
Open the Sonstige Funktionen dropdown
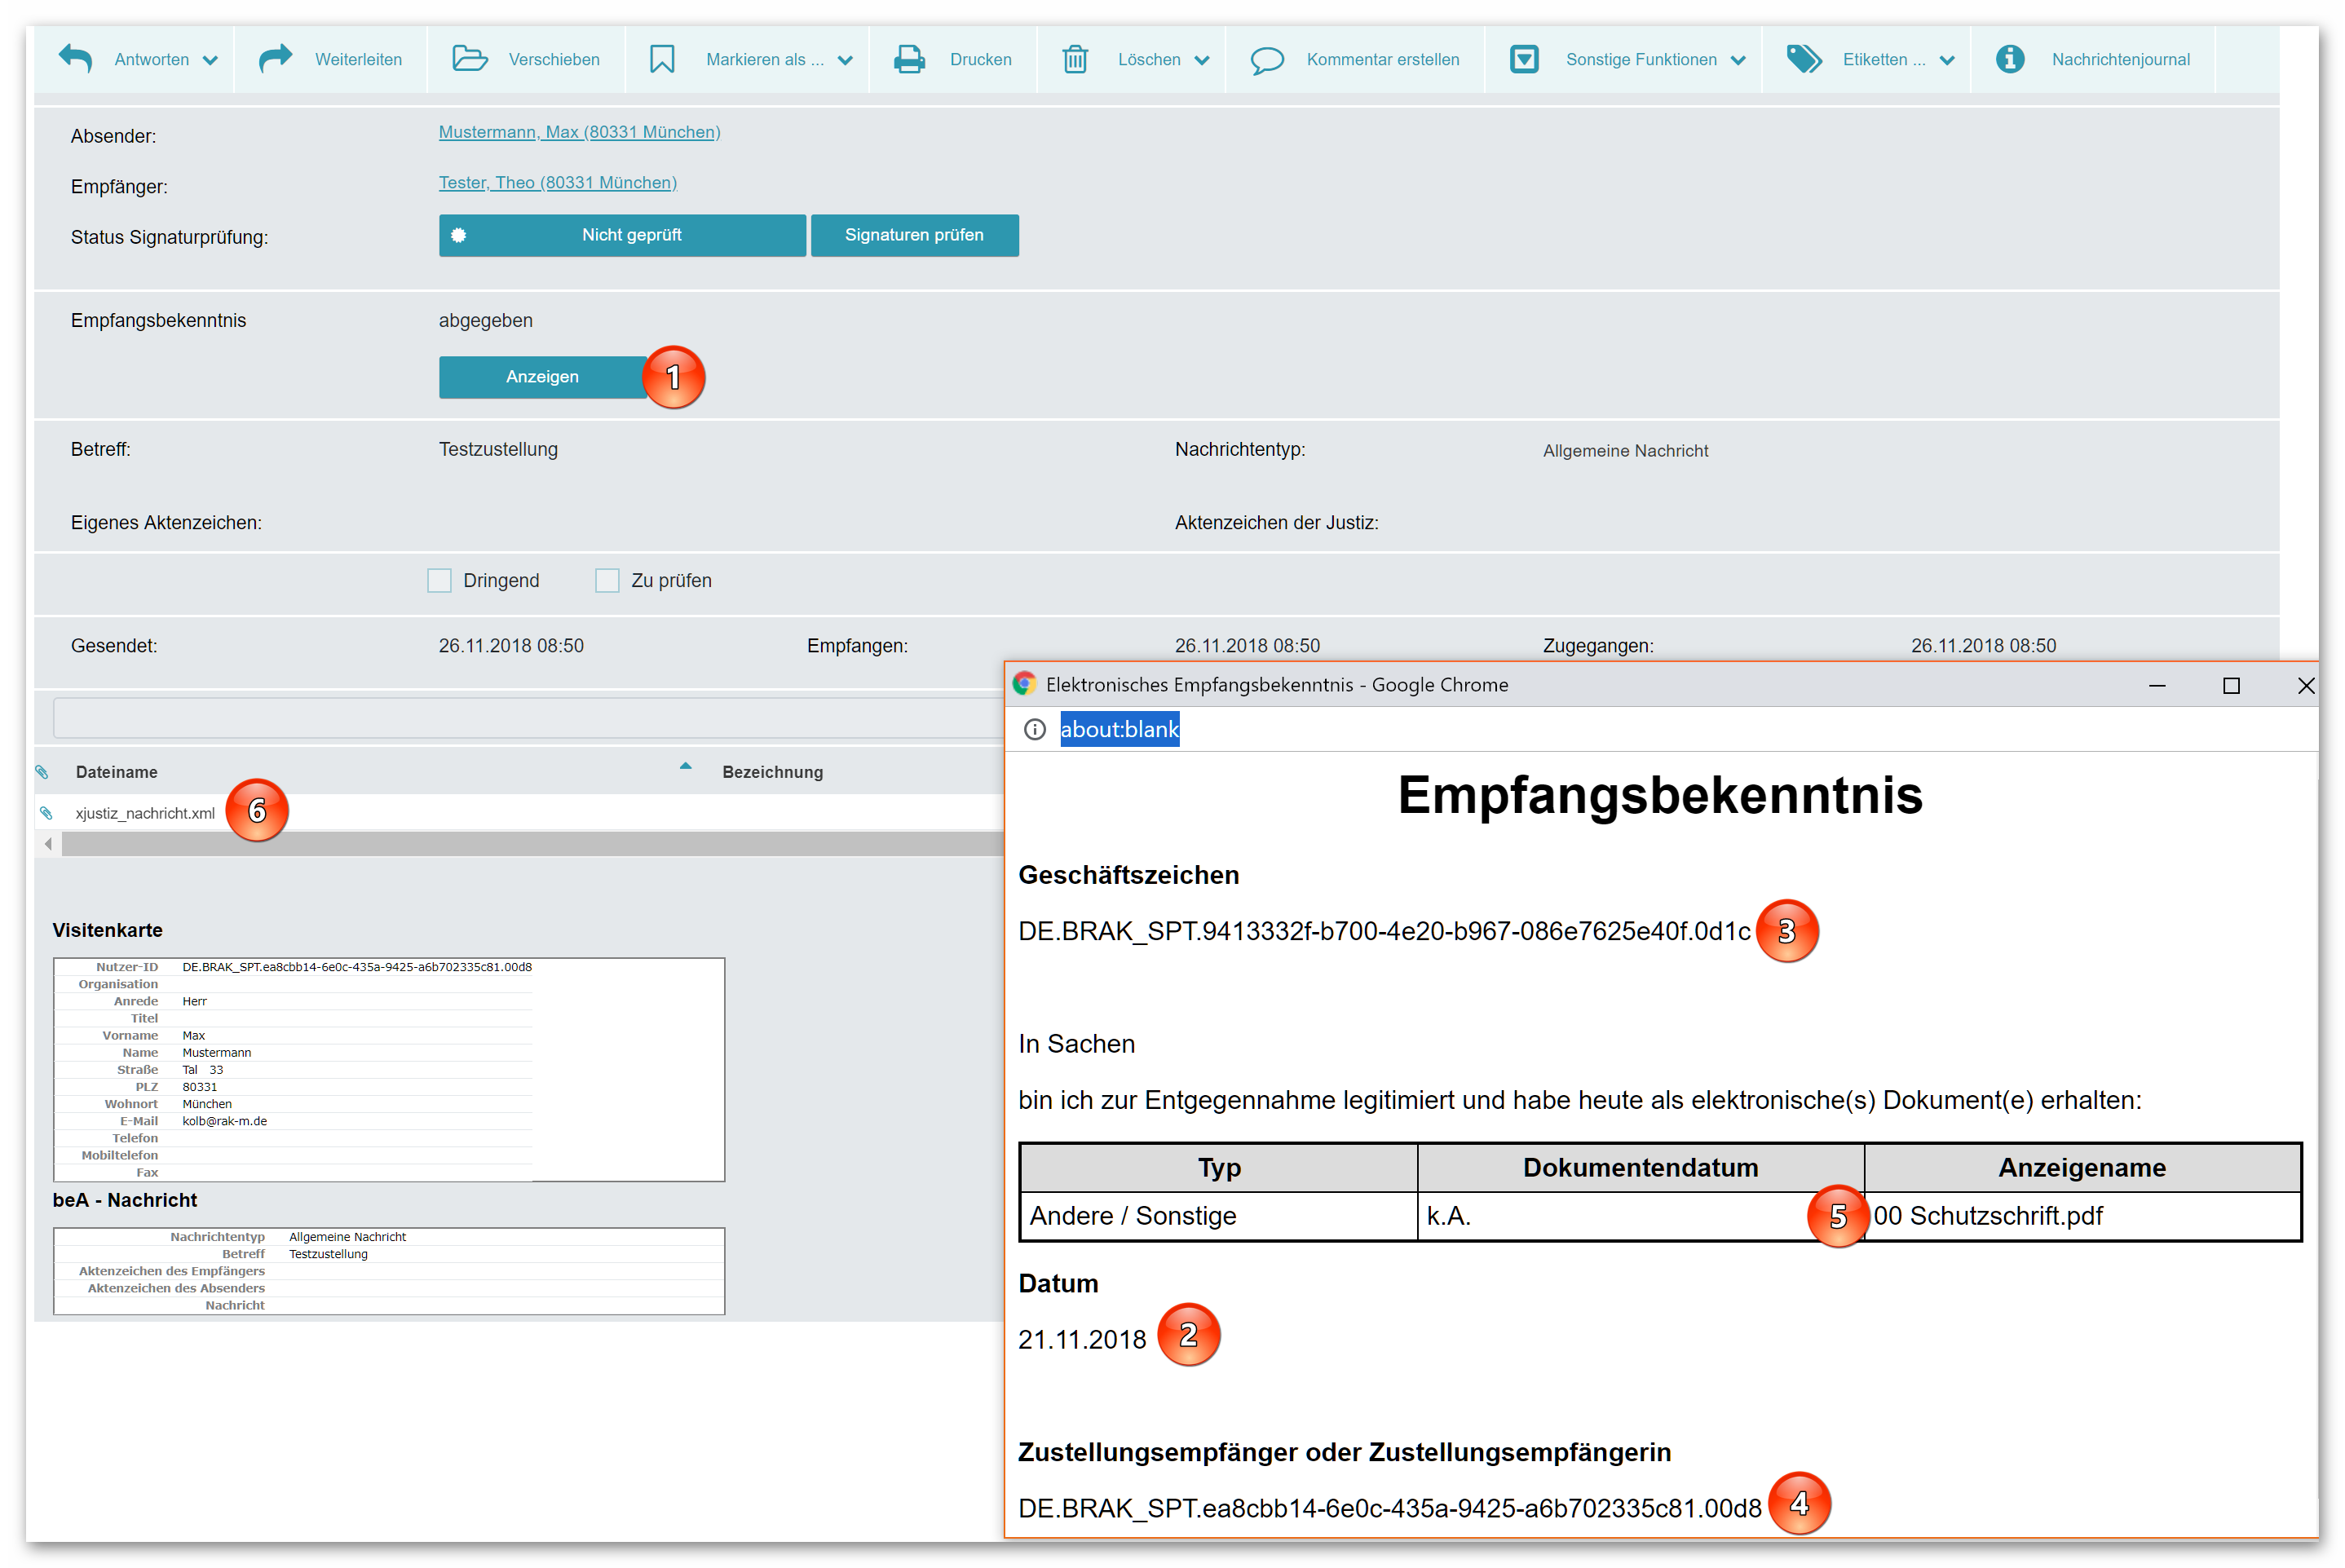coord(1738,60)
